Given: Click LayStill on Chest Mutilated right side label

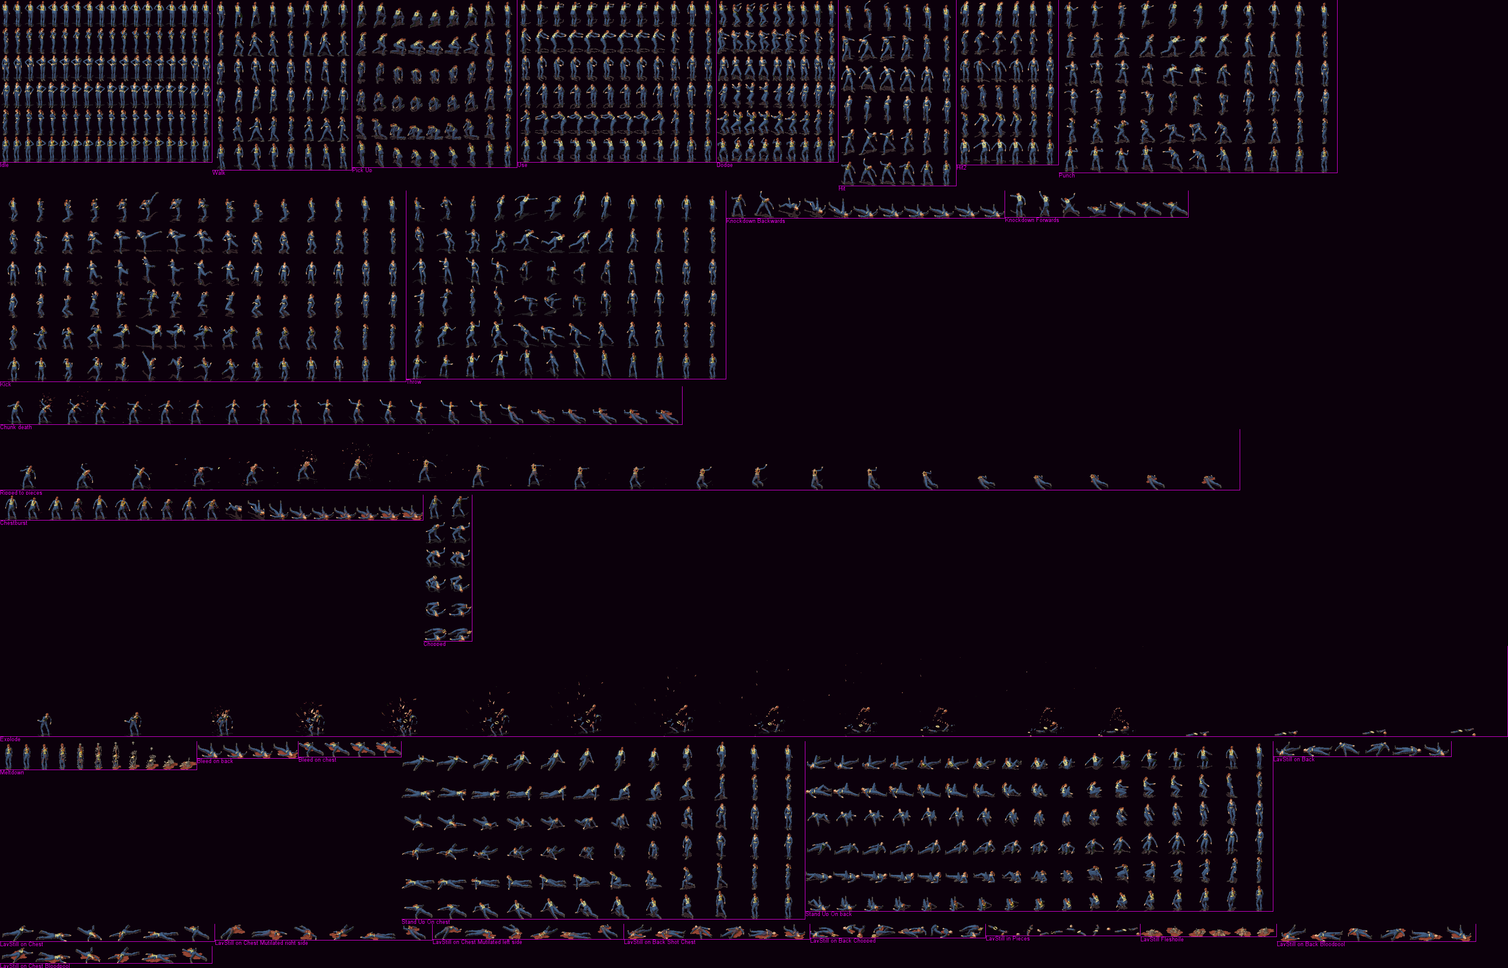Looking at the screenshot, I should pyautogui.click(x=261, y=943).
